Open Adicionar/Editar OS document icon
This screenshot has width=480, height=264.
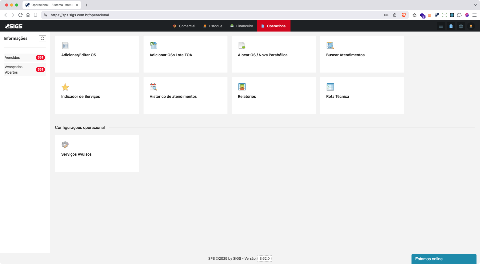(x=65, y=45)
